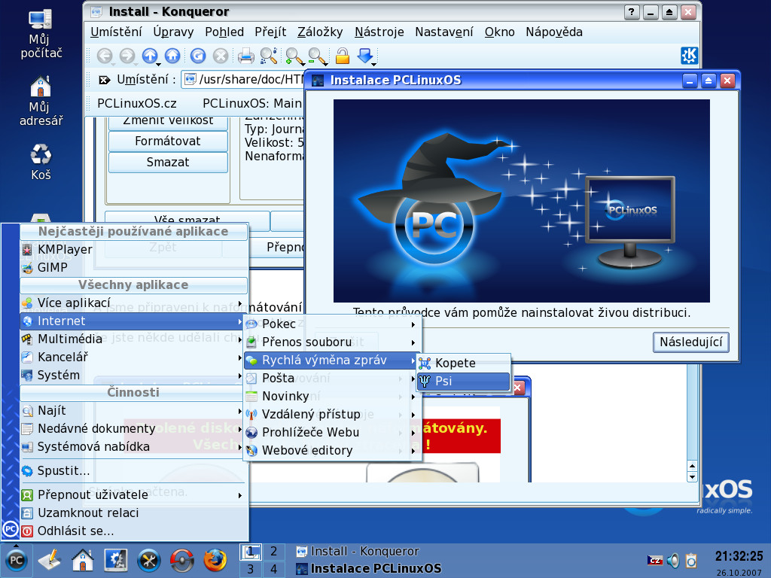Click the padlock security icon
771x578 pixels.
coord(343,56)
